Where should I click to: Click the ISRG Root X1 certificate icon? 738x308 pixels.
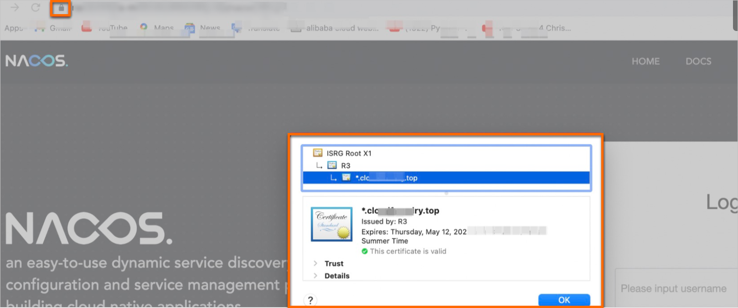318,153
